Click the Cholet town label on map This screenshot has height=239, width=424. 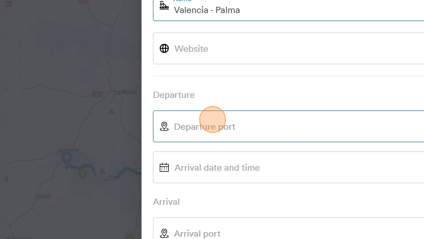point(43,196)
